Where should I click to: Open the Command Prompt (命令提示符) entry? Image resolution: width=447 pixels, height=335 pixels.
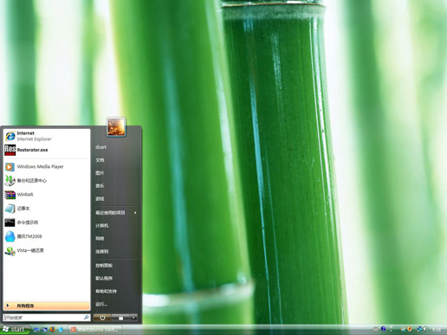tap(47, 222)
